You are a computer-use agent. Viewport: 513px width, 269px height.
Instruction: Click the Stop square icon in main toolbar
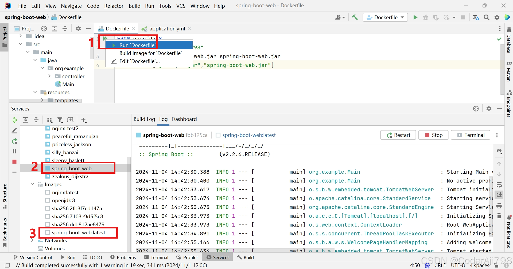pos(463,17)
